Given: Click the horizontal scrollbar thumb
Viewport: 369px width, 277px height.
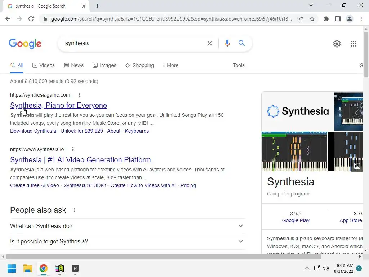Looking at the screenshot, I should [x=164, y=256].
